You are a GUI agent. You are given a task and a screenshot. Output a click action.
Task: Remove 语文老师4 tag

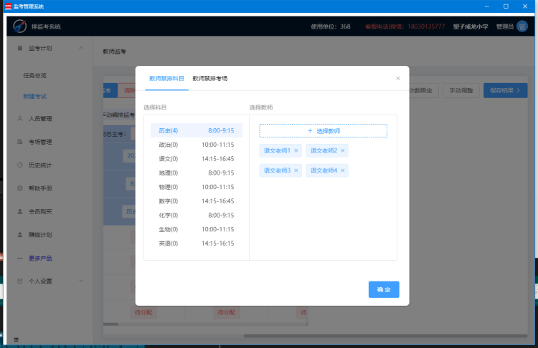point(342,170)
